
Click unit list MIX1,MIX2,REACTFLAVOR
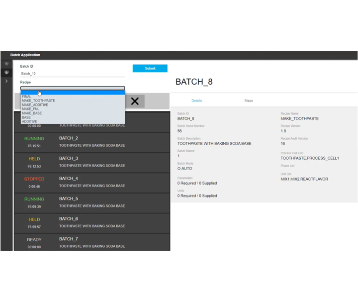pyautogui.click(x=304, y=179)
